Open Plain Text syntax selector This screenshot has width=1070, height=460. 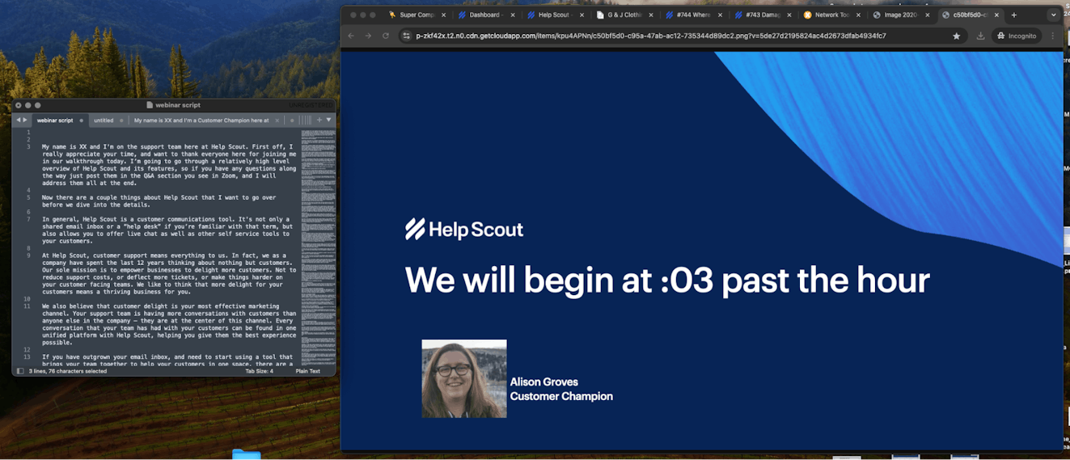click(307, 371)
